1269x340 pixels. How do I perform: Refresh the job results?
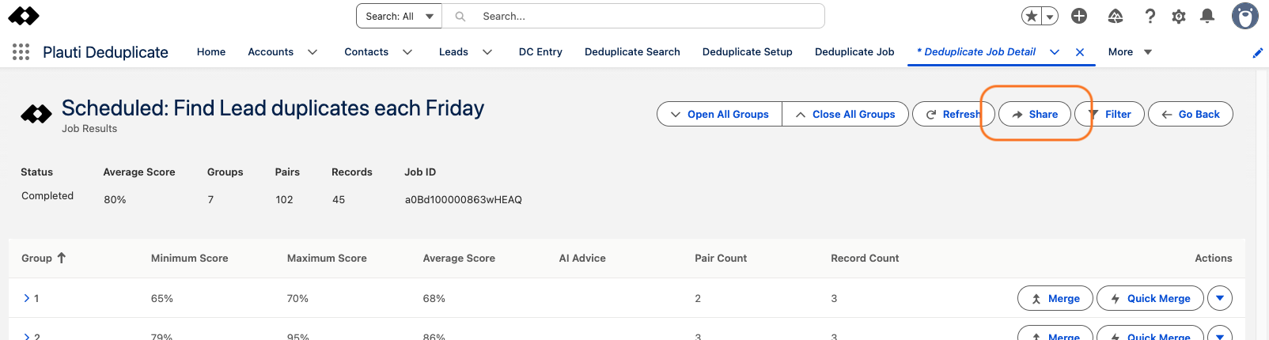pos(953,114)
